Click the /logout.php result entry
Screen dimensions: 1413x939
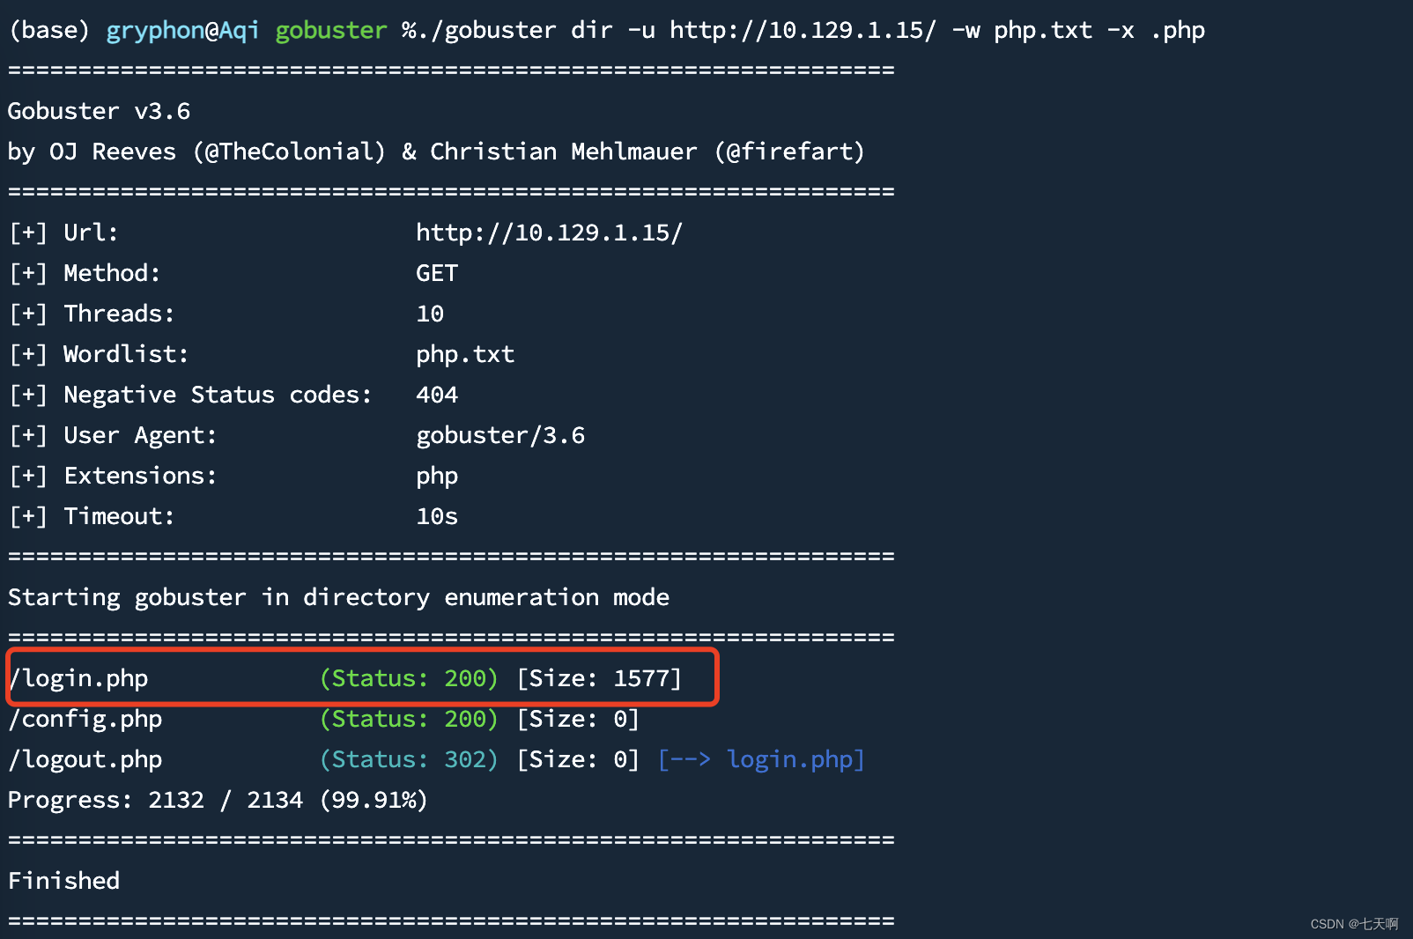coord(436,759)
